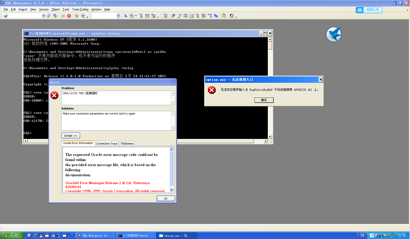Open the session selector dropdown in toolbar
The height and width of the screenshot is (239, 410).
point(43,16)
